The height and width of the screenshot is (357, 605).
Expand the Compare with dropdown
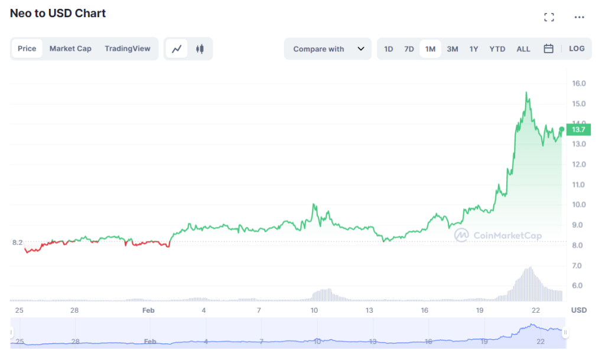pos(327,49)
